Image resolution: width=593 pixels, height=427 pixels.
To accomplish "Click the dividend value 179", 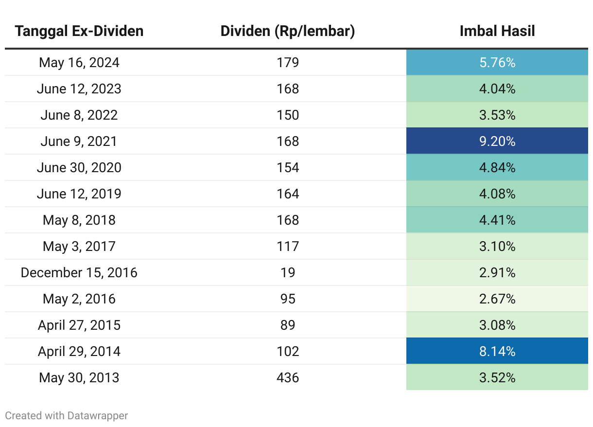I will click(288, 63).
